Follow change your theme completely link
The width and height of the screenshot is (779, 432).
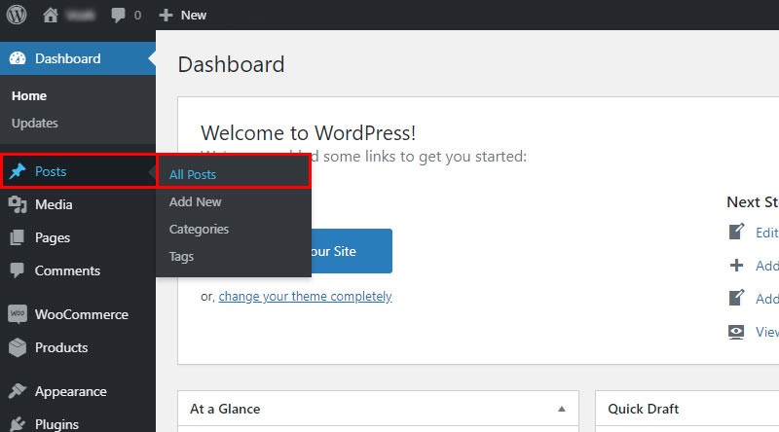305,297
